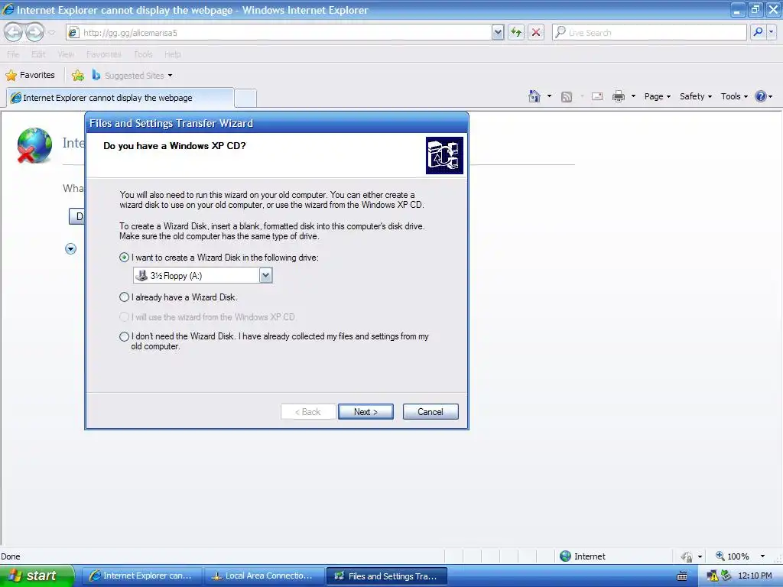Click the globe with red X error icon

[34, 145]
